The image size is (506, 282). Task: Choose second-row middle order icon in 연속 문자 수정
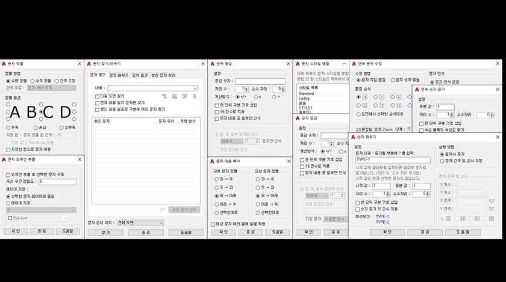click(x=382, y=105)
